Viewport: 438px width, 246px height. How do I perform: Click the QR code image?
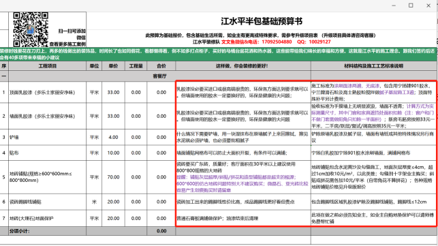[x=31, y=29]
